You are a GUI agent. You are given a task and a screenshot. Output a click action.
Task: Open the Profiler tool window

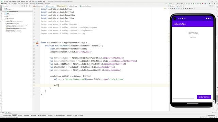81,115
